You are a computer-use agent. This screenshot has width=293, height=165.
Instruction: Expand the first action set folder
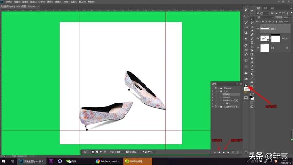tap(218, 88)
